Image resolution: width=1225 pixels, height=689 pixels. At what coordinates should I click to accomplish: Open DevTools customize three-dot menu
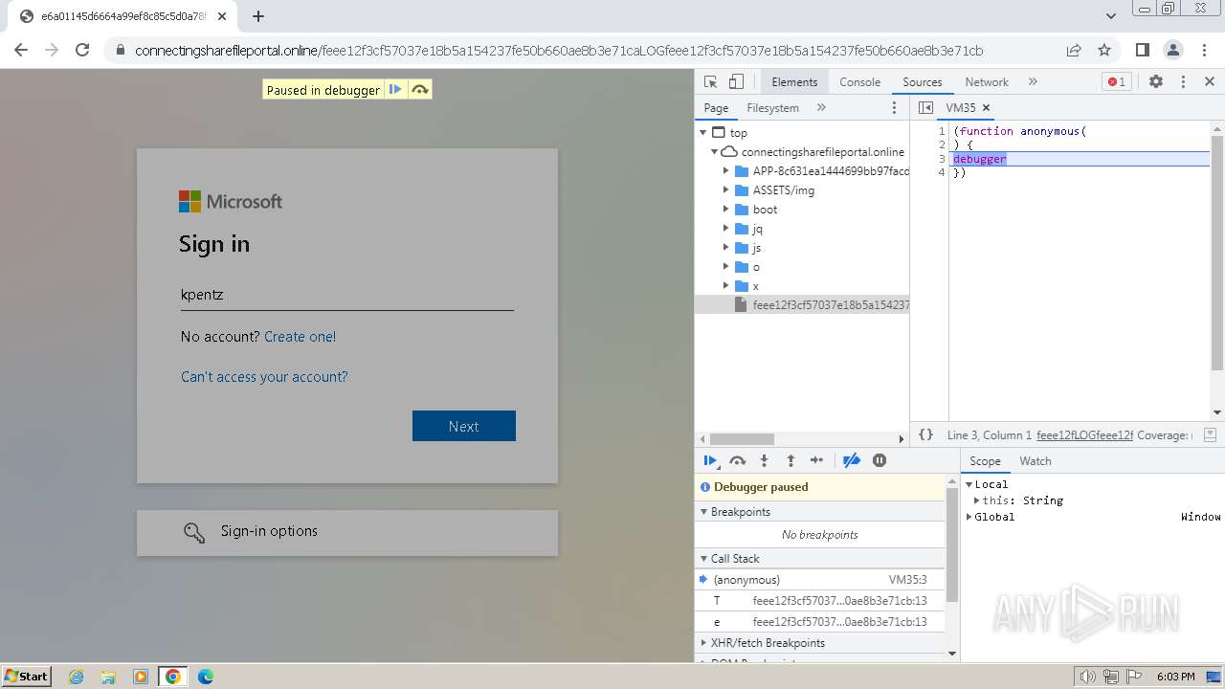pyautogui.click(x=1183, y=81)
